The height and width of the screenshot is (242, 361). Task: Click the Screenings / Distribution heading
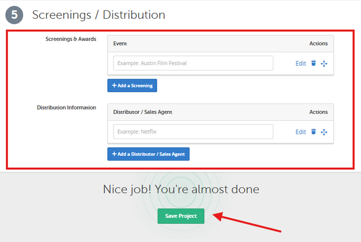pyautogui.click(x=98, y=15)
